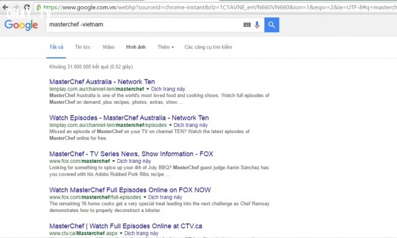Reload the page with refresh icon
This screenshot has height=238, width=397.
(27, 7)
